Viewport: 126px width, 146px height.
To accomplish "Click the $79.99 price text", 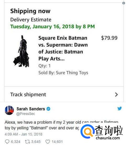I will click(x=109, y=38).
